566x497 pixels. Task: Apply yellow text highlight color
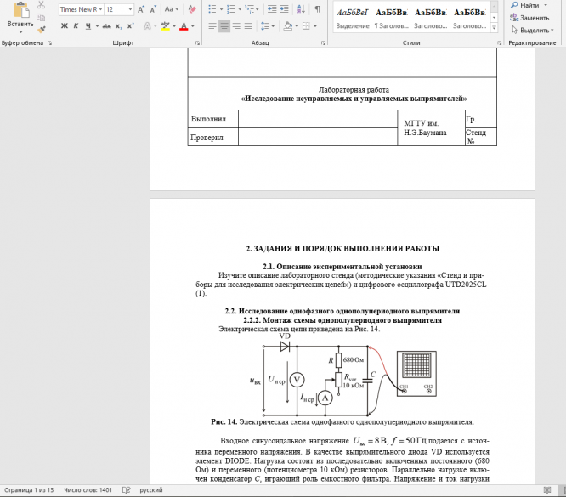[166, 26]
